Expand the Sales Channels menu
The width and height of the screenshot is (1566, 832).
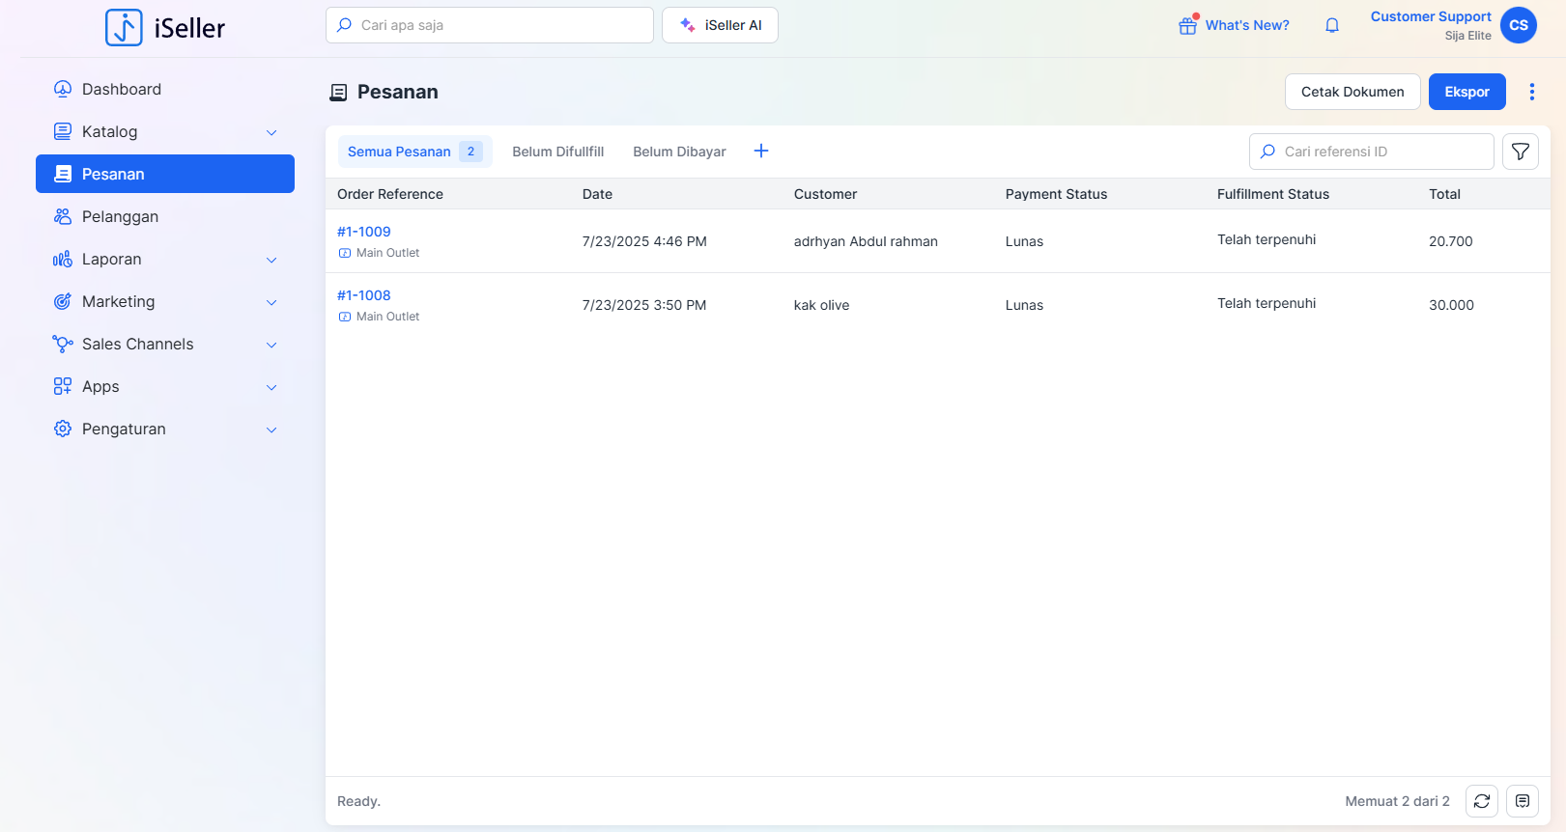pyautogui.click(x=164, y=345)
